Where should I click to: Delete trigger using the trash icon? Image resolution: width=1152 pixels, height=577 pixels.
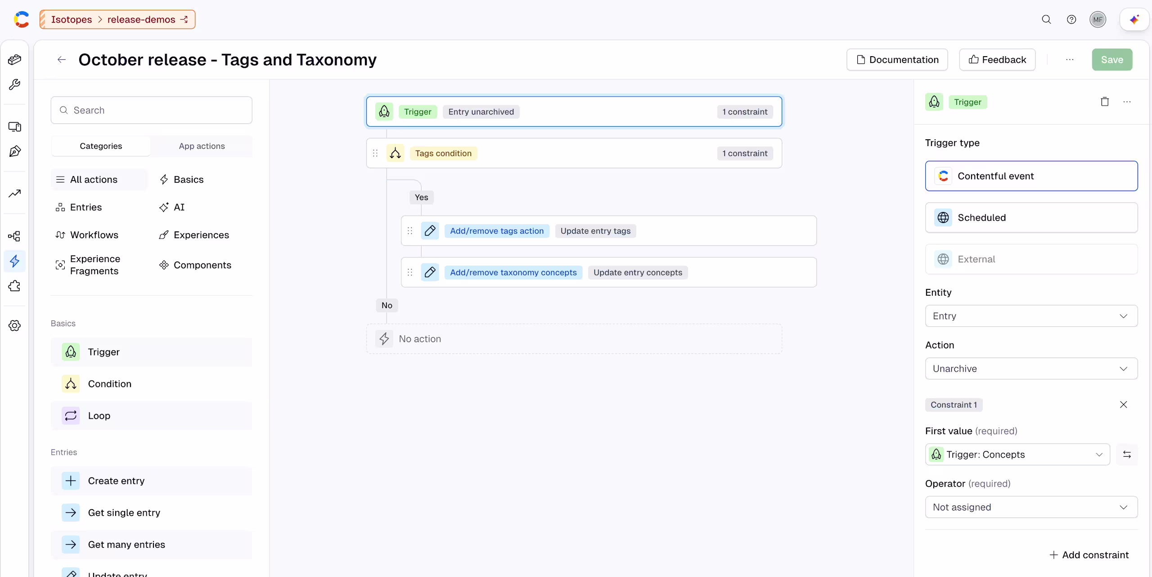[x=1104, y=102]
